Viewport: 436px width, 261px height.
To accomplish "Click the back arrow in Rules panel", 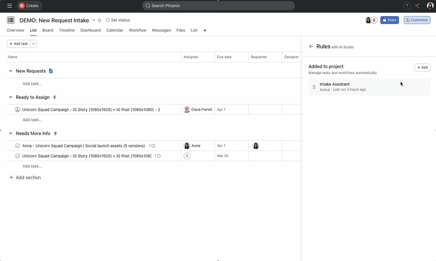I will click(x=312, y=46).
